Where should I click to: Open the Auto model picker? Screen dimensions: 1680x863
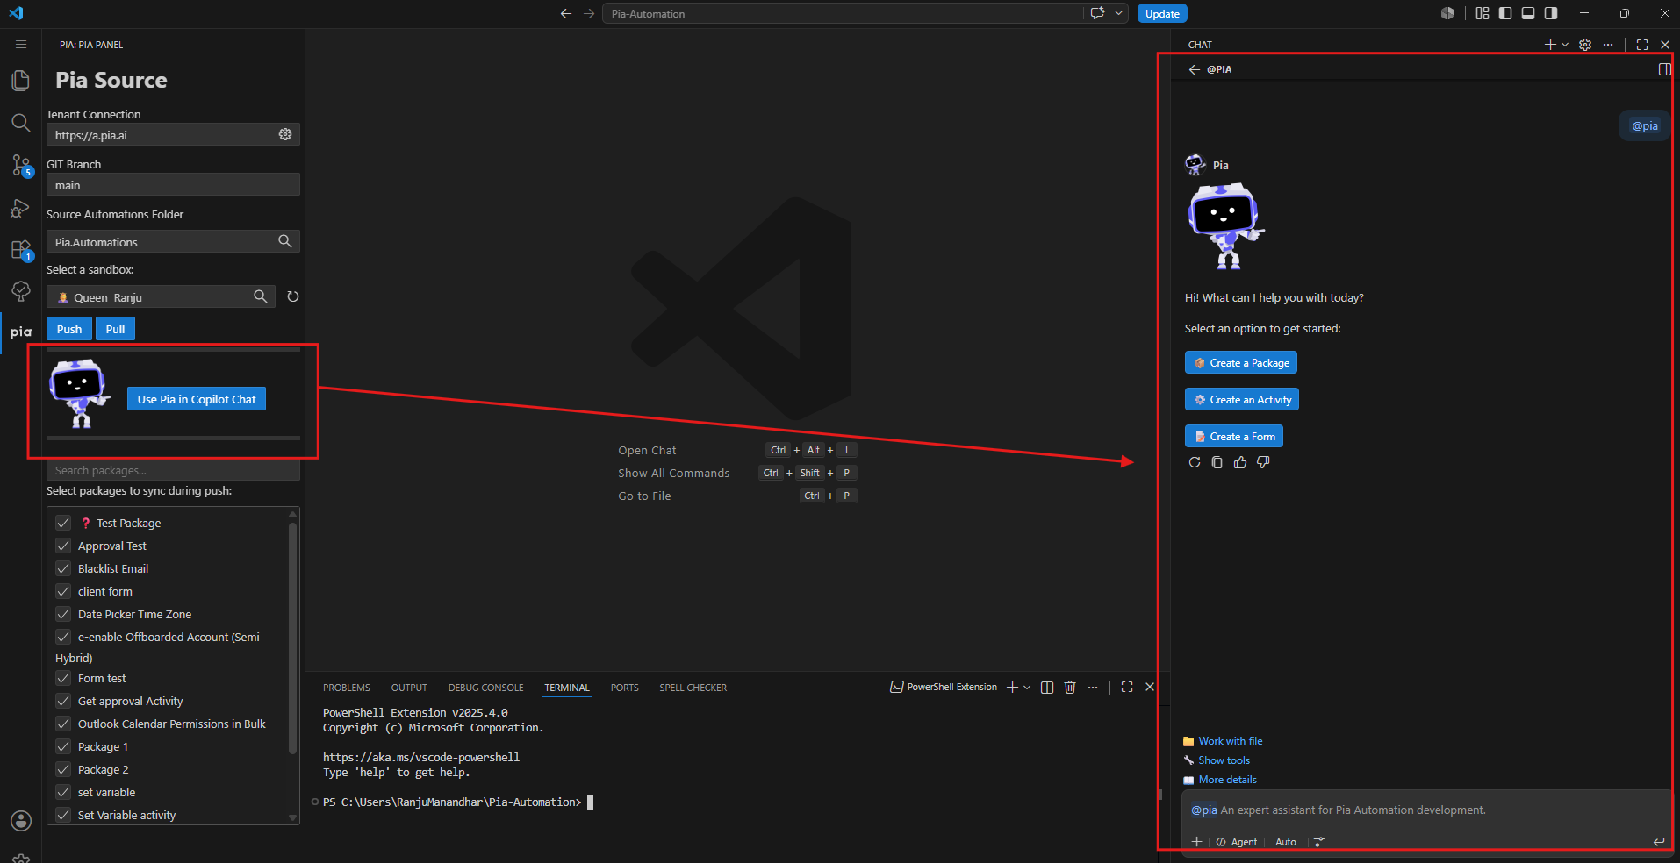(x=1286, y=842)
